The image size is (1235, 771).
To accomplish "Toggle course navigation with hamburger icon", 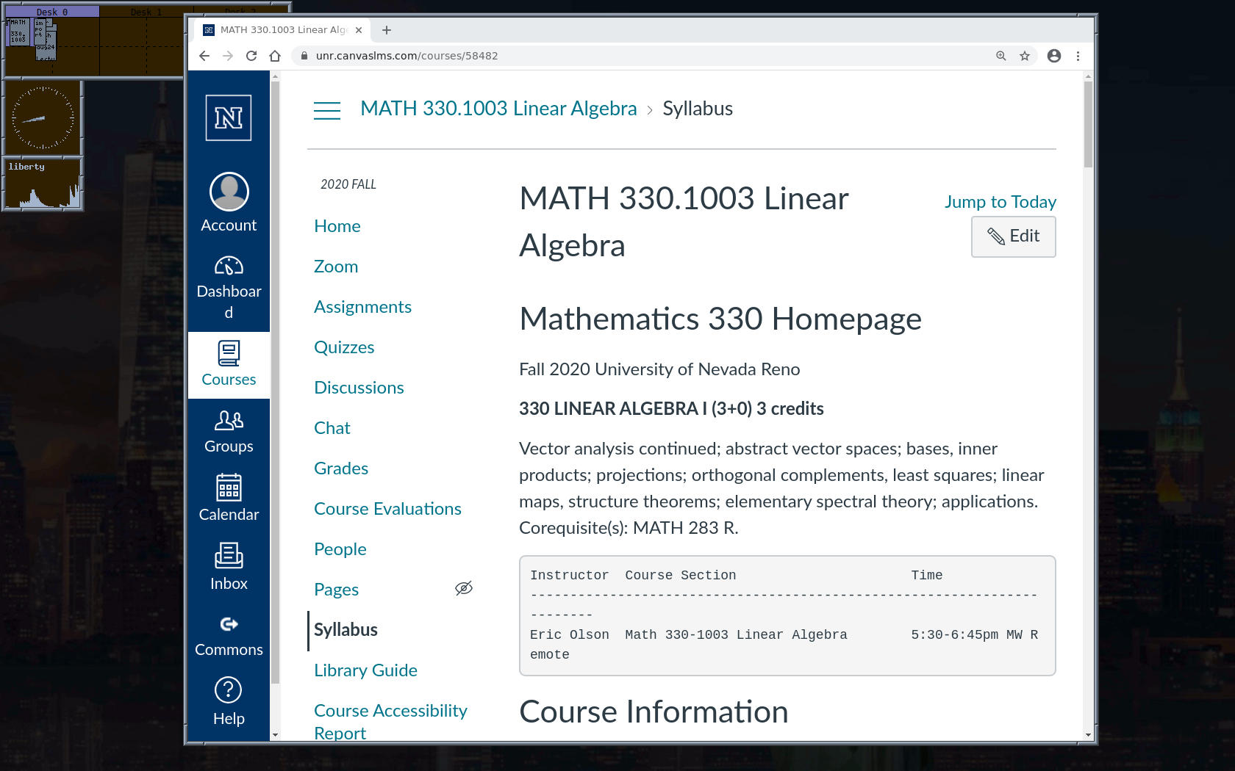I will [x=326, y=109].
